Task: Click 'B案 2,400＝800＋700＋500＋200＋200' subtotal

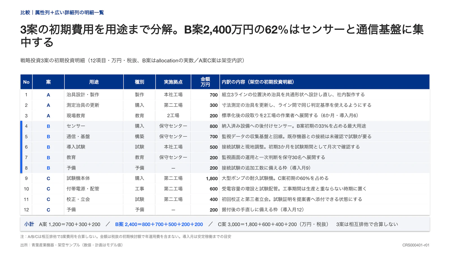Action: pyautogui.click(x=159, y=224)
